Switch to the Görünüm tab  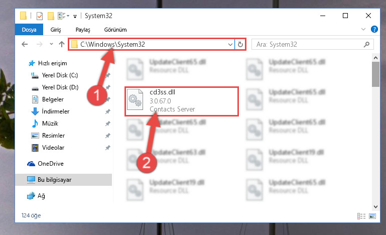pos(115,30)
